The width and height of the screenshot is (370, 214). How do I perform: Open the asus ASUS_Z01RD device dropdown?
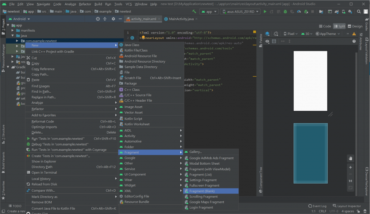tap(240, 12)
